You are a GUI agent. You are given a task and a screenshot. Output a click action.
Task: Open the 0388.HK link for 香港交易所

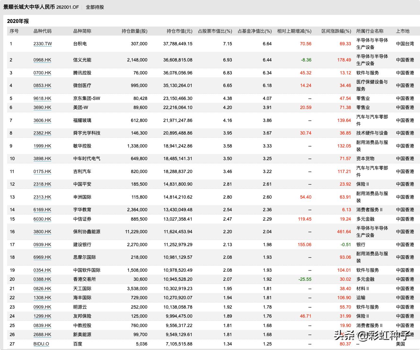(x=42, y=279)
